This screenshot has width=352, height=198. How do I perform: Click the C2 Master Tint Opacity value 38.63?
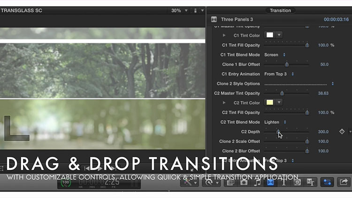tap(323, 93)
